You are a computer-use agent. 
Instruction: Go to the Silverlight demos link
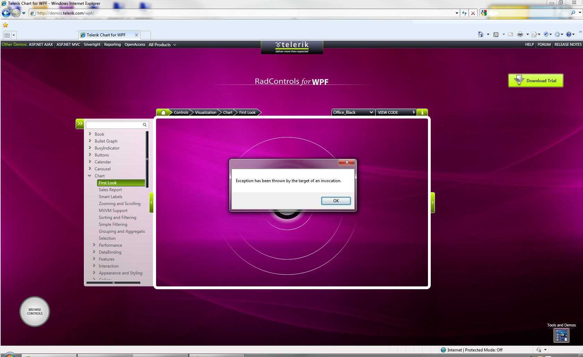[92, 44]
